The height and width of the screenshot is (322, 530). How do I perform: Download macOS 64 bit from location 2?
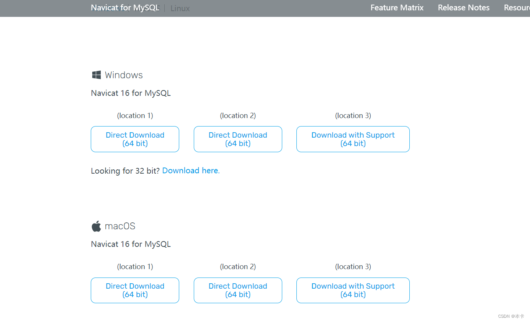[238, 290]
